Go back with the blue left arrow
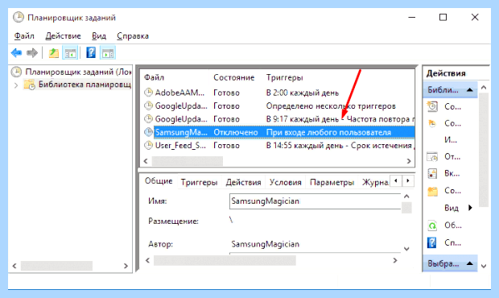Viewport: 499px width, 298px height. pyautogui.click(x=16, y=53)
